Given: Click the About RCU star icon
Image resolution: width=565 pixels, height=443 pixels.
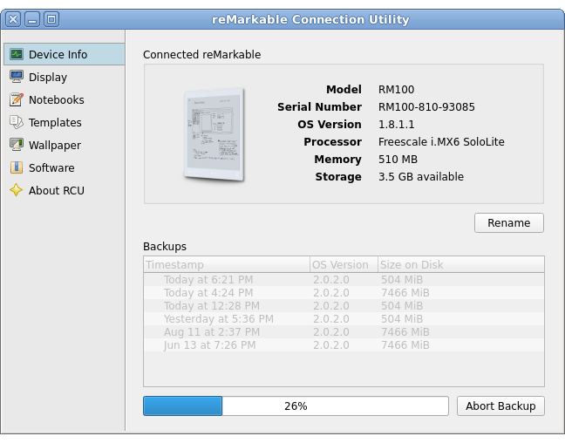Looking at the screenshot, I should coord(17,190).
